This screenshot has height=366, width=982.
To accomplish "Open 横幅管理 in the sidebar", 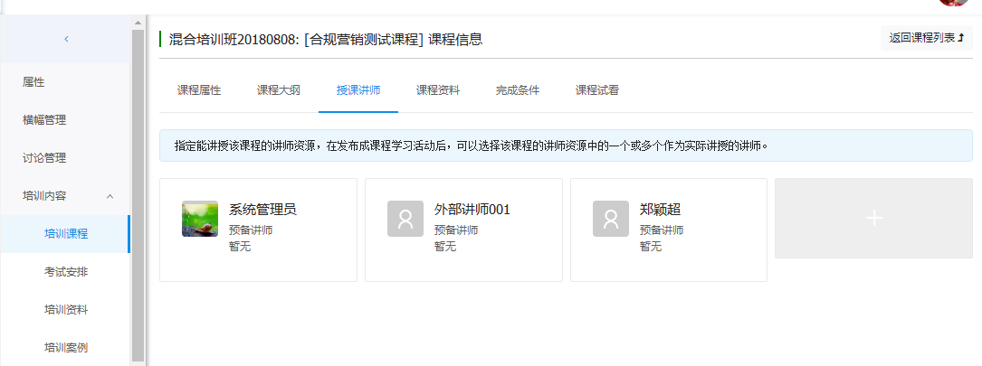I will click(x=44, y=120).
